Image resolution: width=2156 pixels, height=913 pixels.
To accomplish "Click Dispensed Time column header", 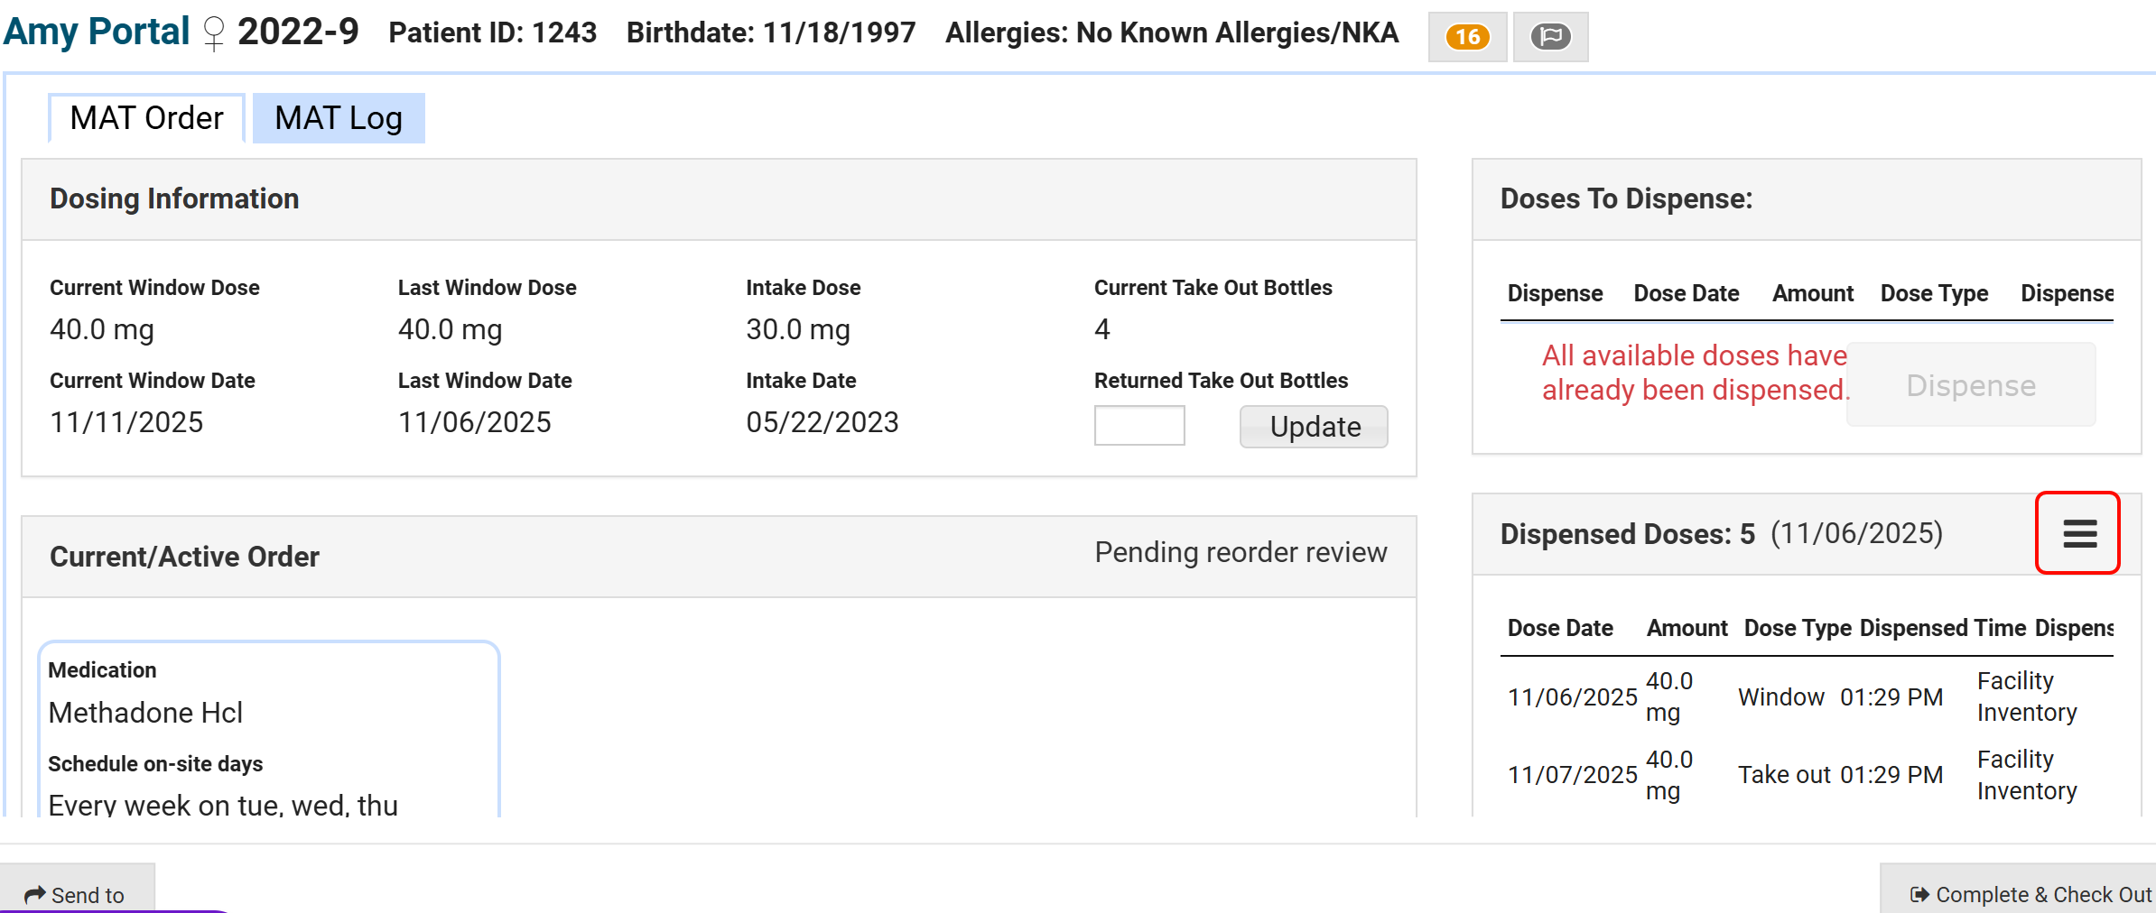I will 1943,628.
